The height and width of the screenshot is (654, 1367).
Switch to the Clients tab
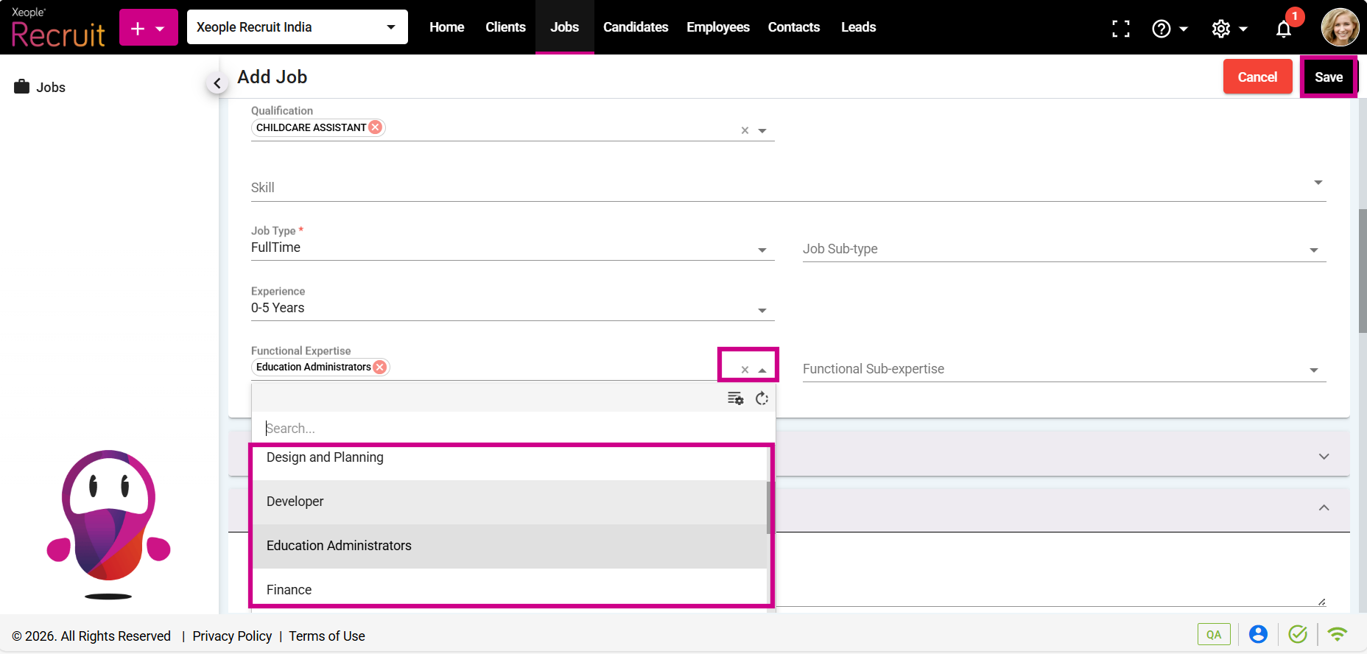[x=505, y=27]
